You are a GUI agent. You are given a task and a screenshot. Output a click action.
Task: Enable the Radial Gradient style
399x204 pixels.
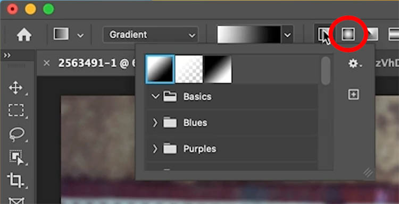pyautogui.click(x=348, y=35)
